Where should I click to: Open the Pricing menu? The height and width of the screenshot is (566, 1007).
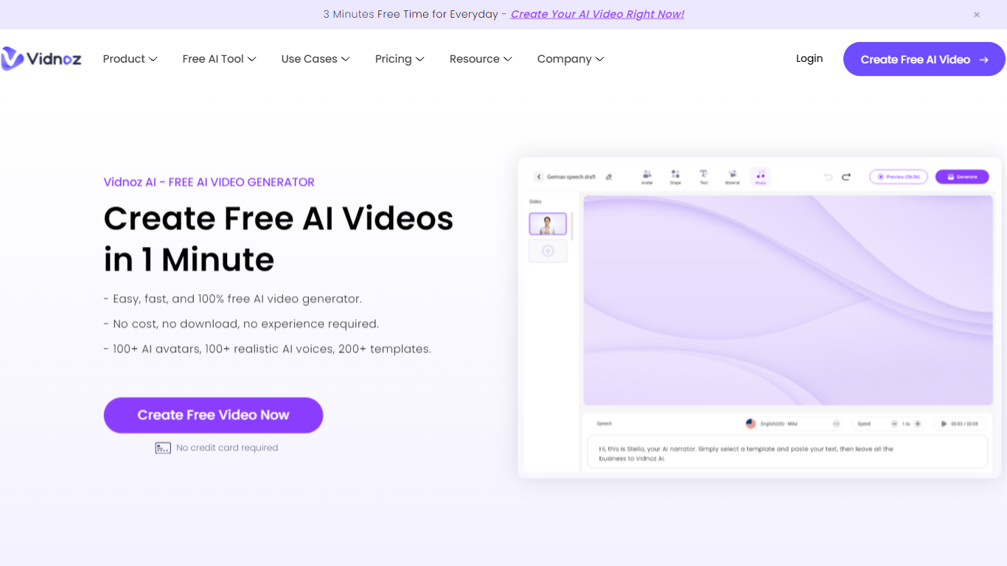(399, 59)
